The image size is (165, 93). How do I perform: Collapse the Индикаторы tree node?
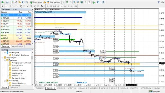point(2,58)
